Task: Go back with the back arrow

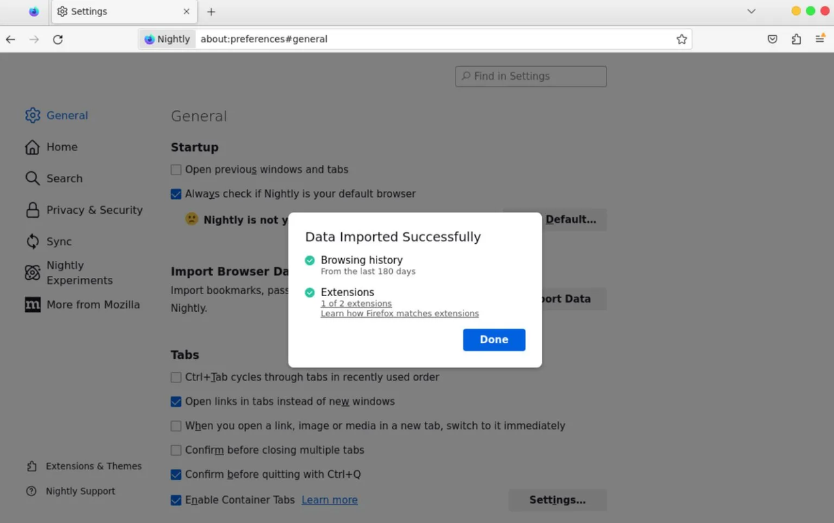Action: 10,39
